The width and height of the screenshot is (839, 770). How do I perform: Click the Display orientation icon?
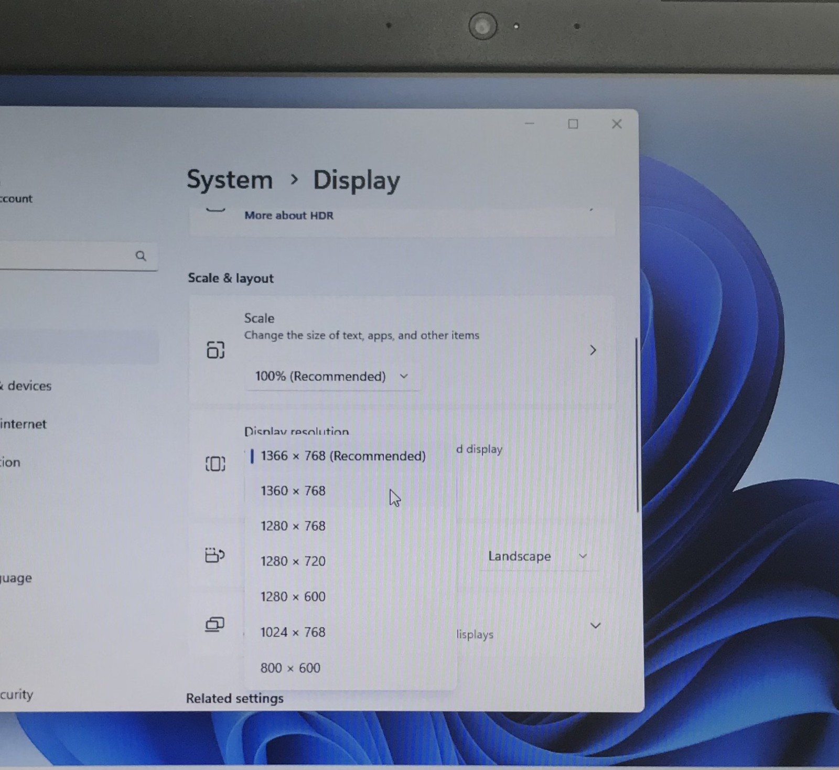[214, 555]
